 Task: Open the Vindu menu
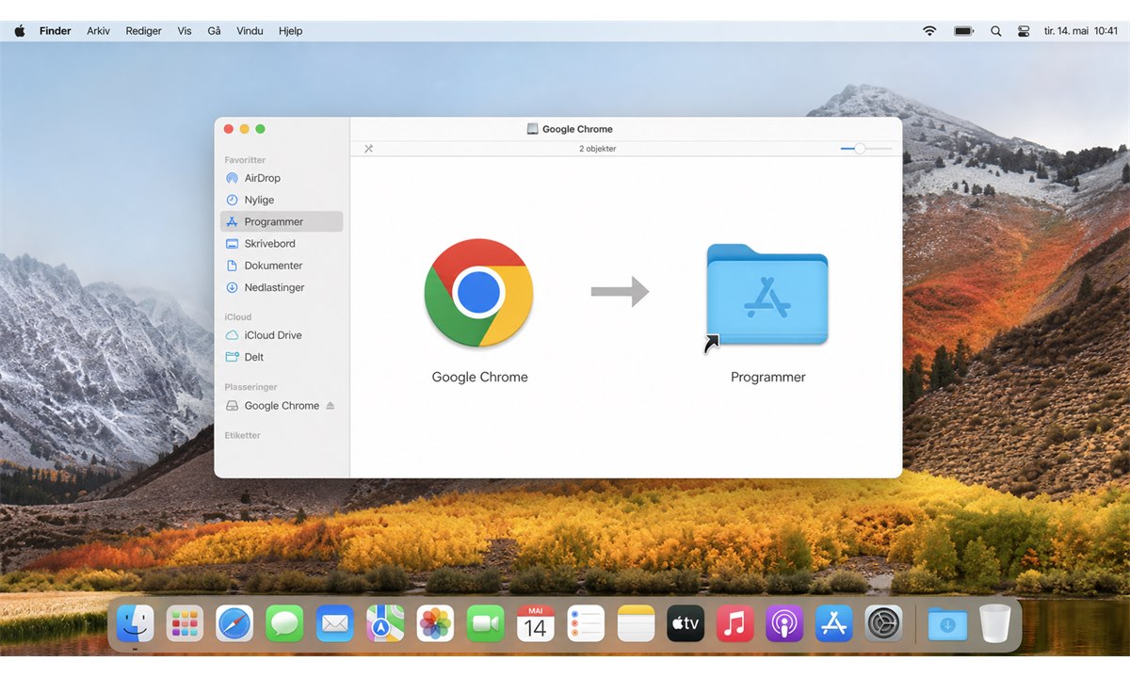250,31
